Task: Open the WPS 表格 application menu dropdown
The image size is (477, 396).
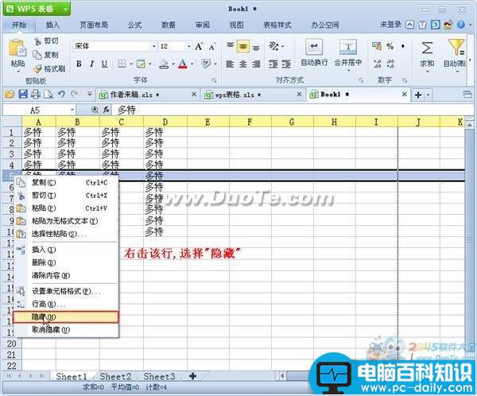Action: 65,10
